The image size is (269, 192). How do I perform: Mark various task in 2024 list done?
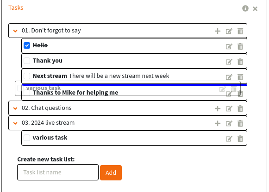tap(27, 138)
